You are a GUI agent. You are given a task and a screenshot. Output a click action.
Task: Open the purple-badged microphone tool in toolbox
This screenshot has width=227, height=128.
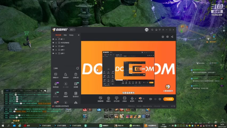[x=56, y=85]
